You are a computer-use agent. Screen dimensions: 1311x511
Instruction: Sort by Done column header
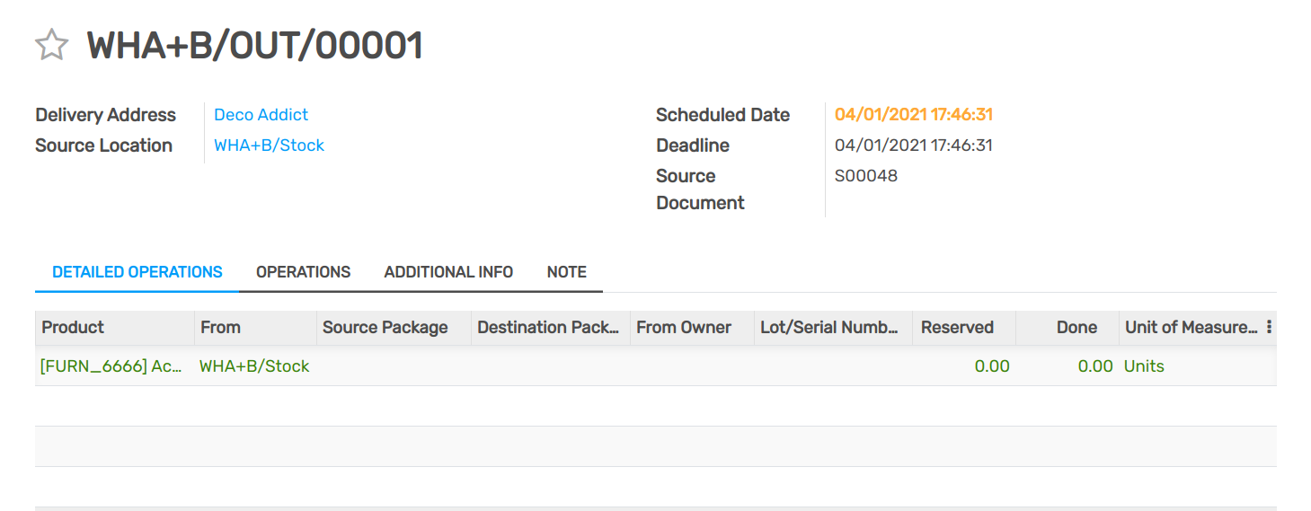pos(1076,328)
